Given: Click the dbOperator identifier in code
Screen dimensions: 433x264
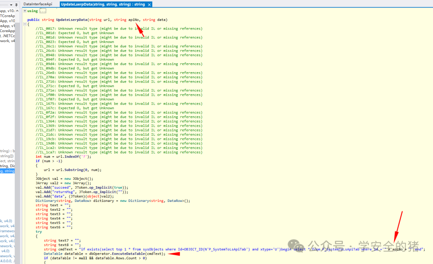Looking at the screenshot, I should 99,254.
